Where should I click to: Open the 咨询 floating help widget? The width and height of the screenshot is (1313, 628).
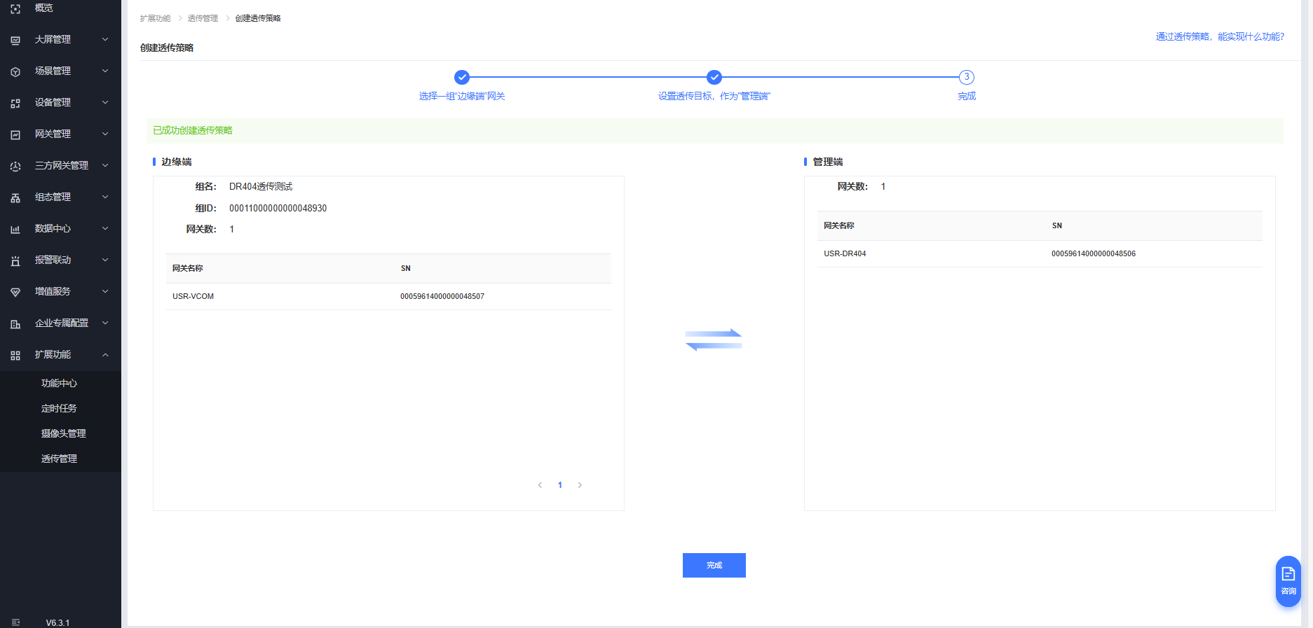(1288, 580)
